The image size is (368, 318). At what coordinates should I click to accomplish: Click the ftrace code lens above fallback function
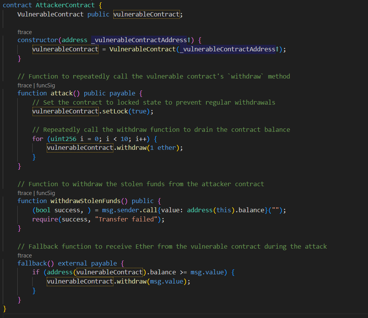(25, 256)
